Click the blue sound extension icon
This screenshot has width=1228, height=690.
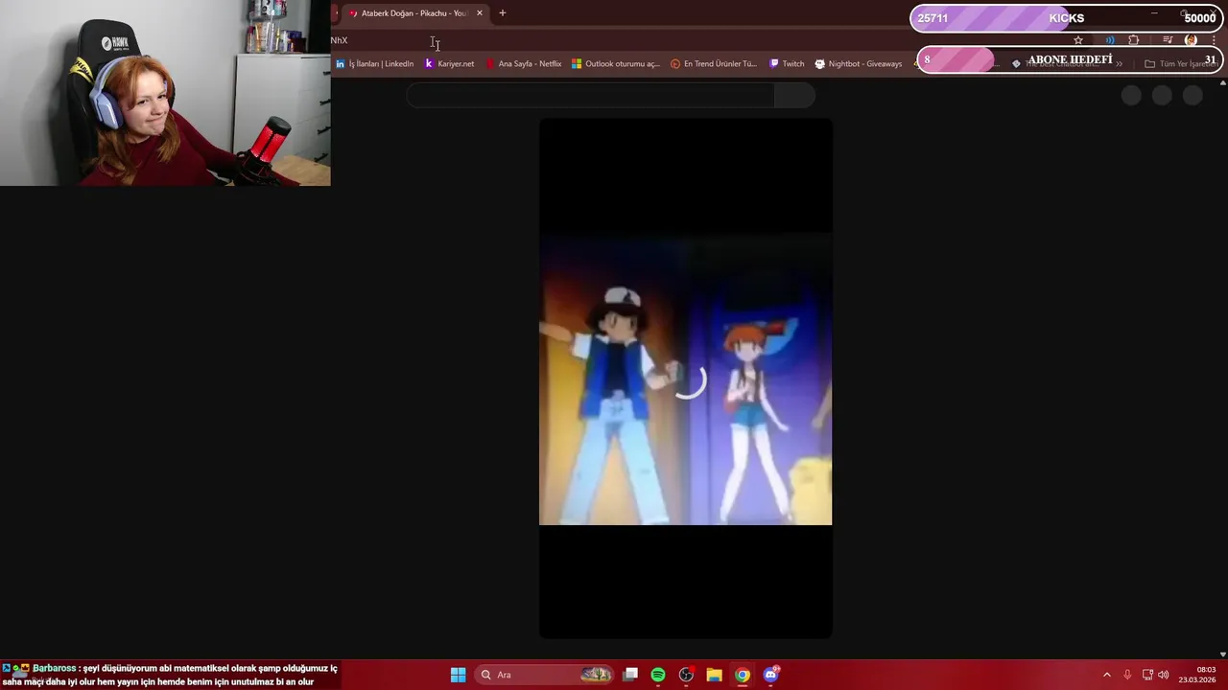1110,40
